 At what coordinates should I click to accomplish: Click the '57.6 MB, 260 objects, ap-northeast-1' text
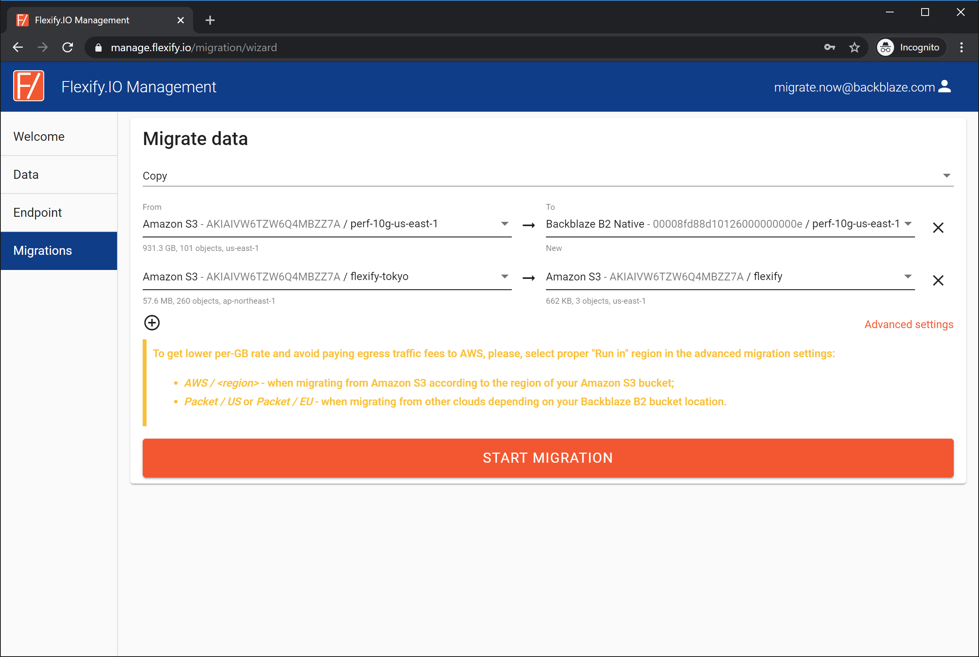pos(209,301)
